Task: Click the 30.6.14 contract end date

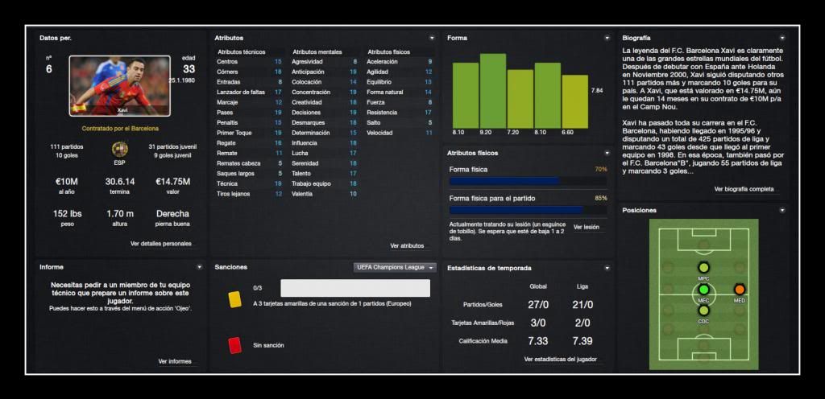Action: click(x=120, y=182)
